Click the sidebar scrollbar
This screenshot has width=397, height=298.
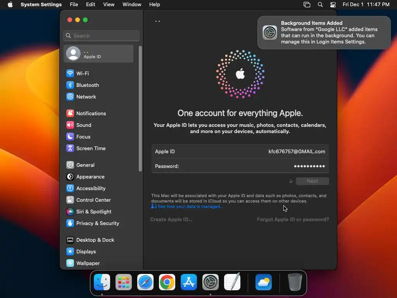coord(140,109)
